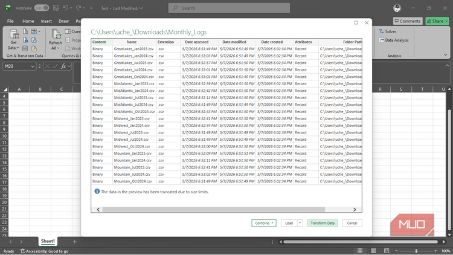Expand the Test file title dropdown
This screenshot has height=255, width=453.
pyautogui.click(x=141, y=8)
